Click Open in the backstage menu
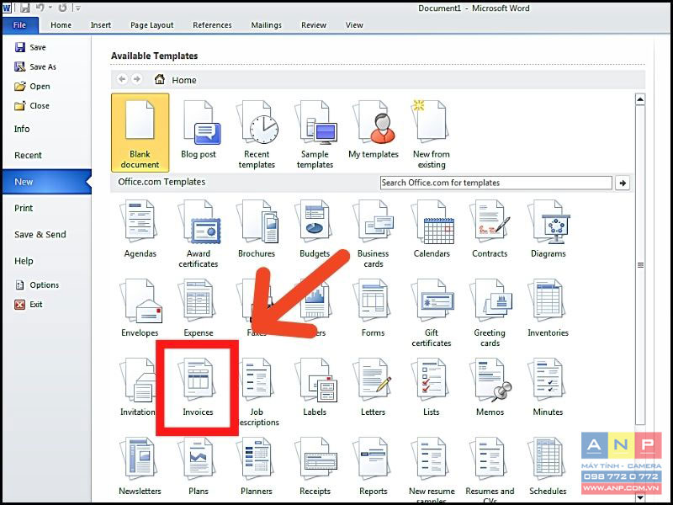This screenshot has width=673, height=505. click(x=32, y=86)
